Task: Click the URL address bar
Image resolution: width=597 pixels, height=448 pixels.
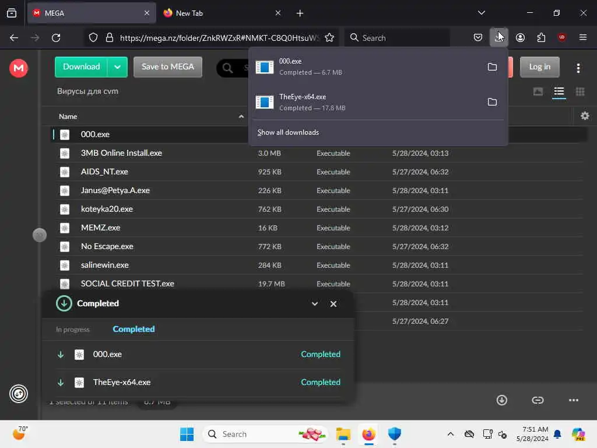Action: tap(219, 37)
